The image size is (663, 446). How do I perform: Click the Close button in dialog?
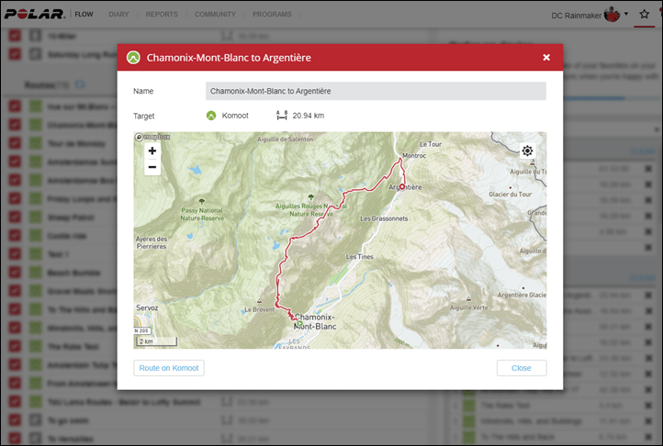point(522,368)
